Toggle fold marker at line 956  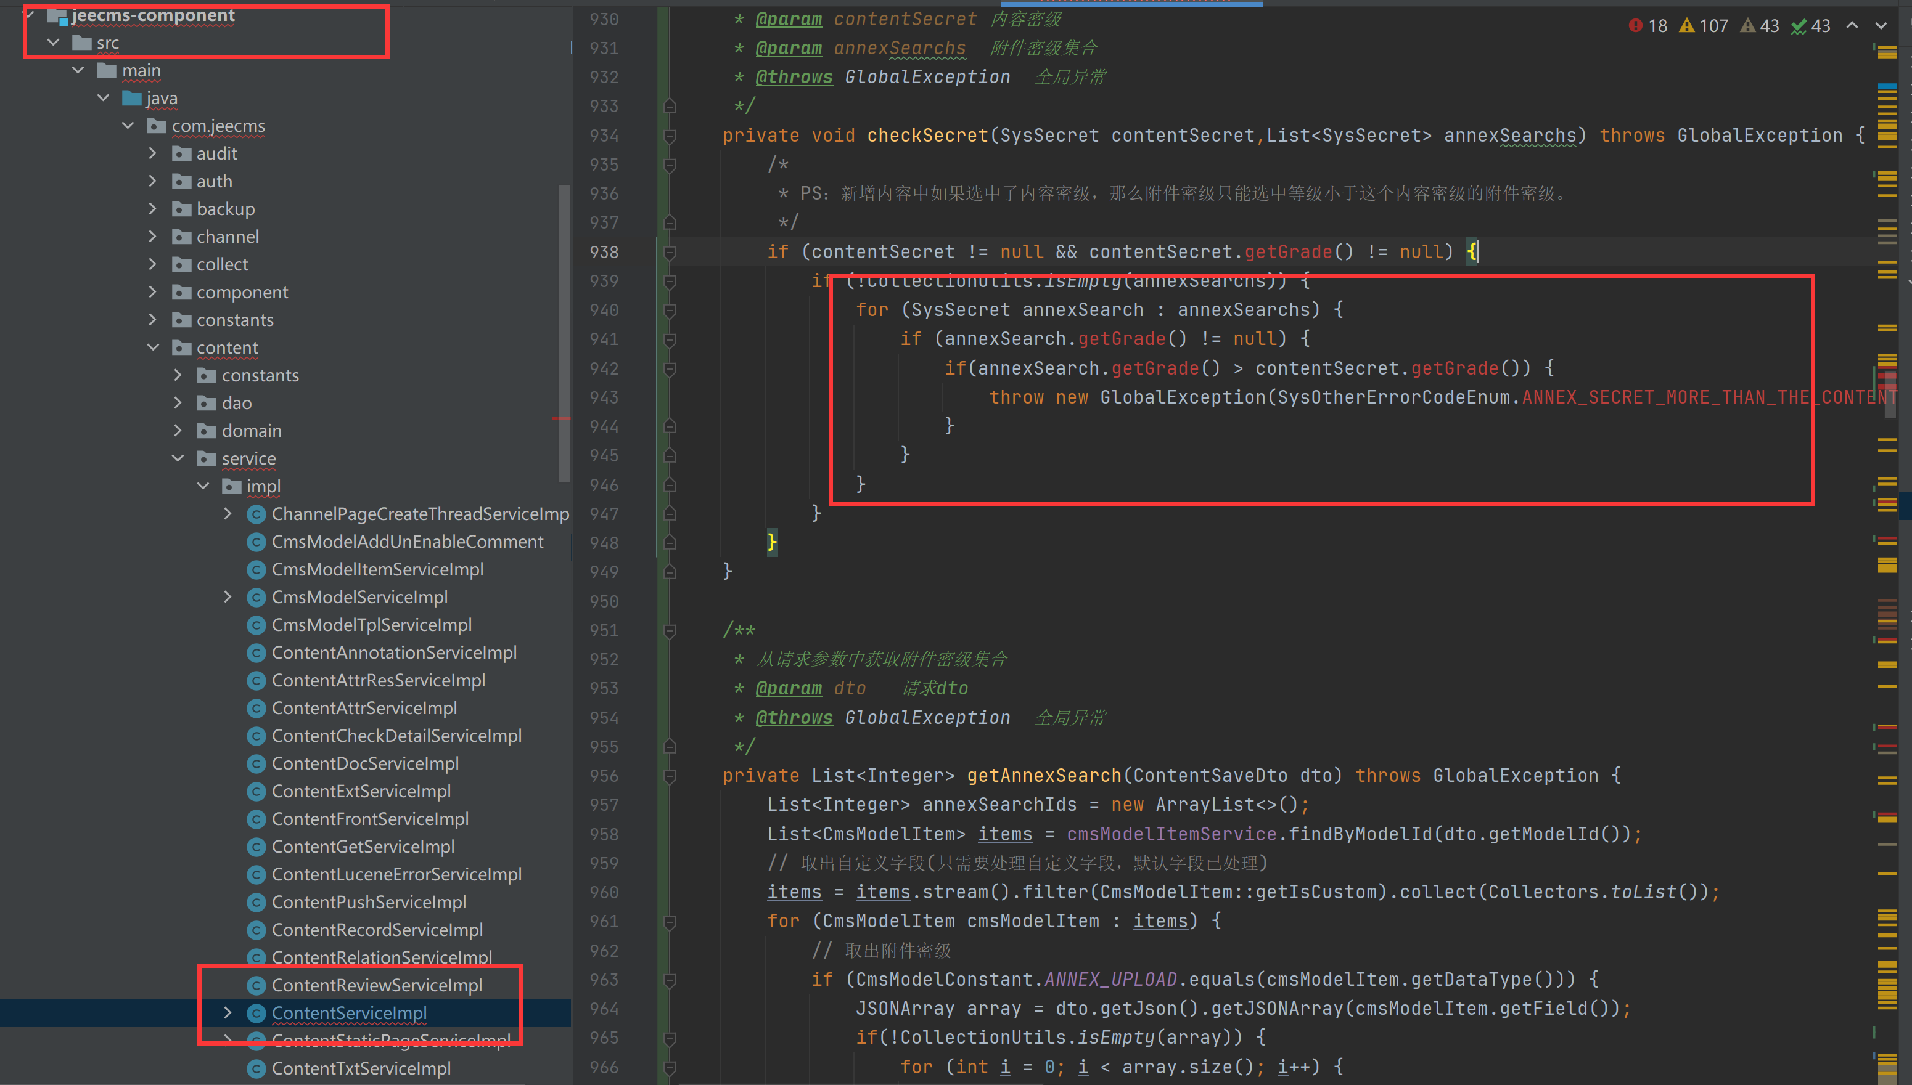pos(670,776)
